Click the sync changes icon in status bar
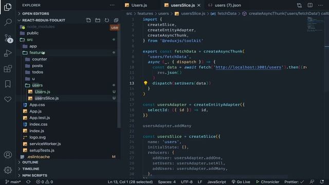 point(28,182)
